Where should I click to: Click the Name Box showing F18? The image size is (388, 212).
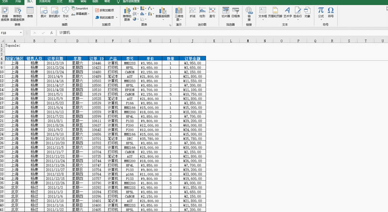[10, 32]
